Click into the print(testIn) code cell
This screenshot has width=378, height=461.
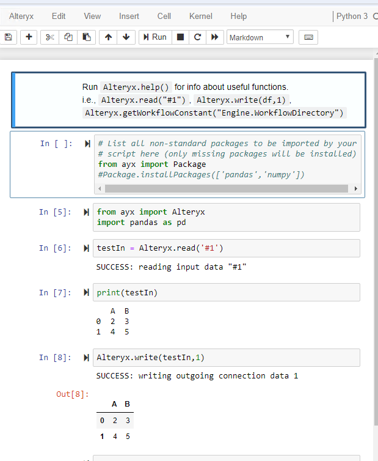click(x=227, y=292)
